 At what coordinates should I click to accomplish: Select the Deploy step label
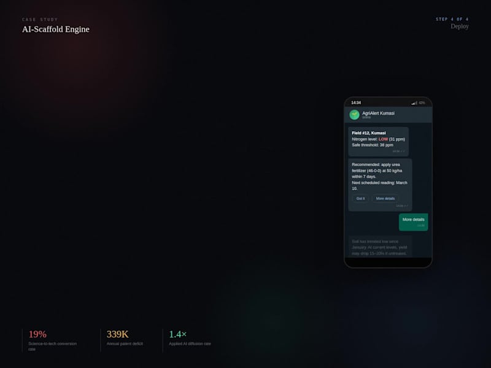(460, 26)
